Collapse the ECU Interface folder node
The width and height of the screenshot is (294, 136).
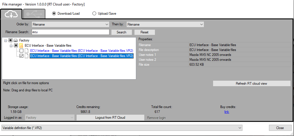(11, 46)
